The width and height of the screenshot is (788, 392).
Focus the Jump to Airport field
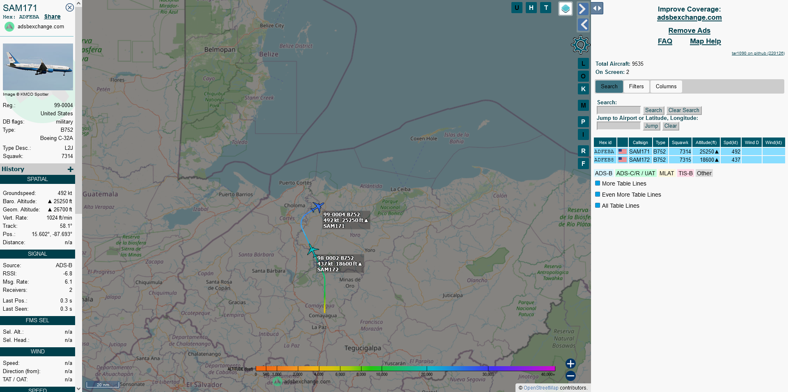(618, 126)
